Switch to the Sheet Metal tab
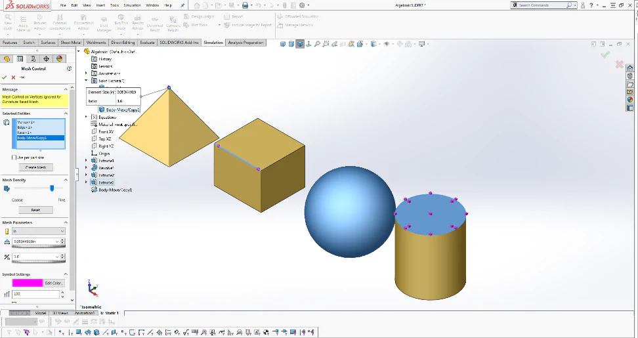Screen dimensions: 638x338 [x=71, y=42]
